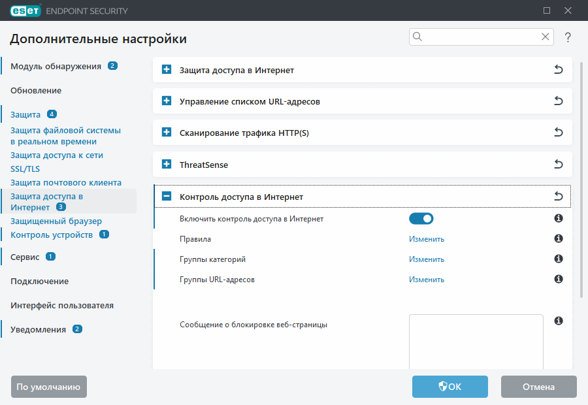Reset Защита доступа в Интернет settings
This screenshot has width=588, height=405.
(559, 69)
